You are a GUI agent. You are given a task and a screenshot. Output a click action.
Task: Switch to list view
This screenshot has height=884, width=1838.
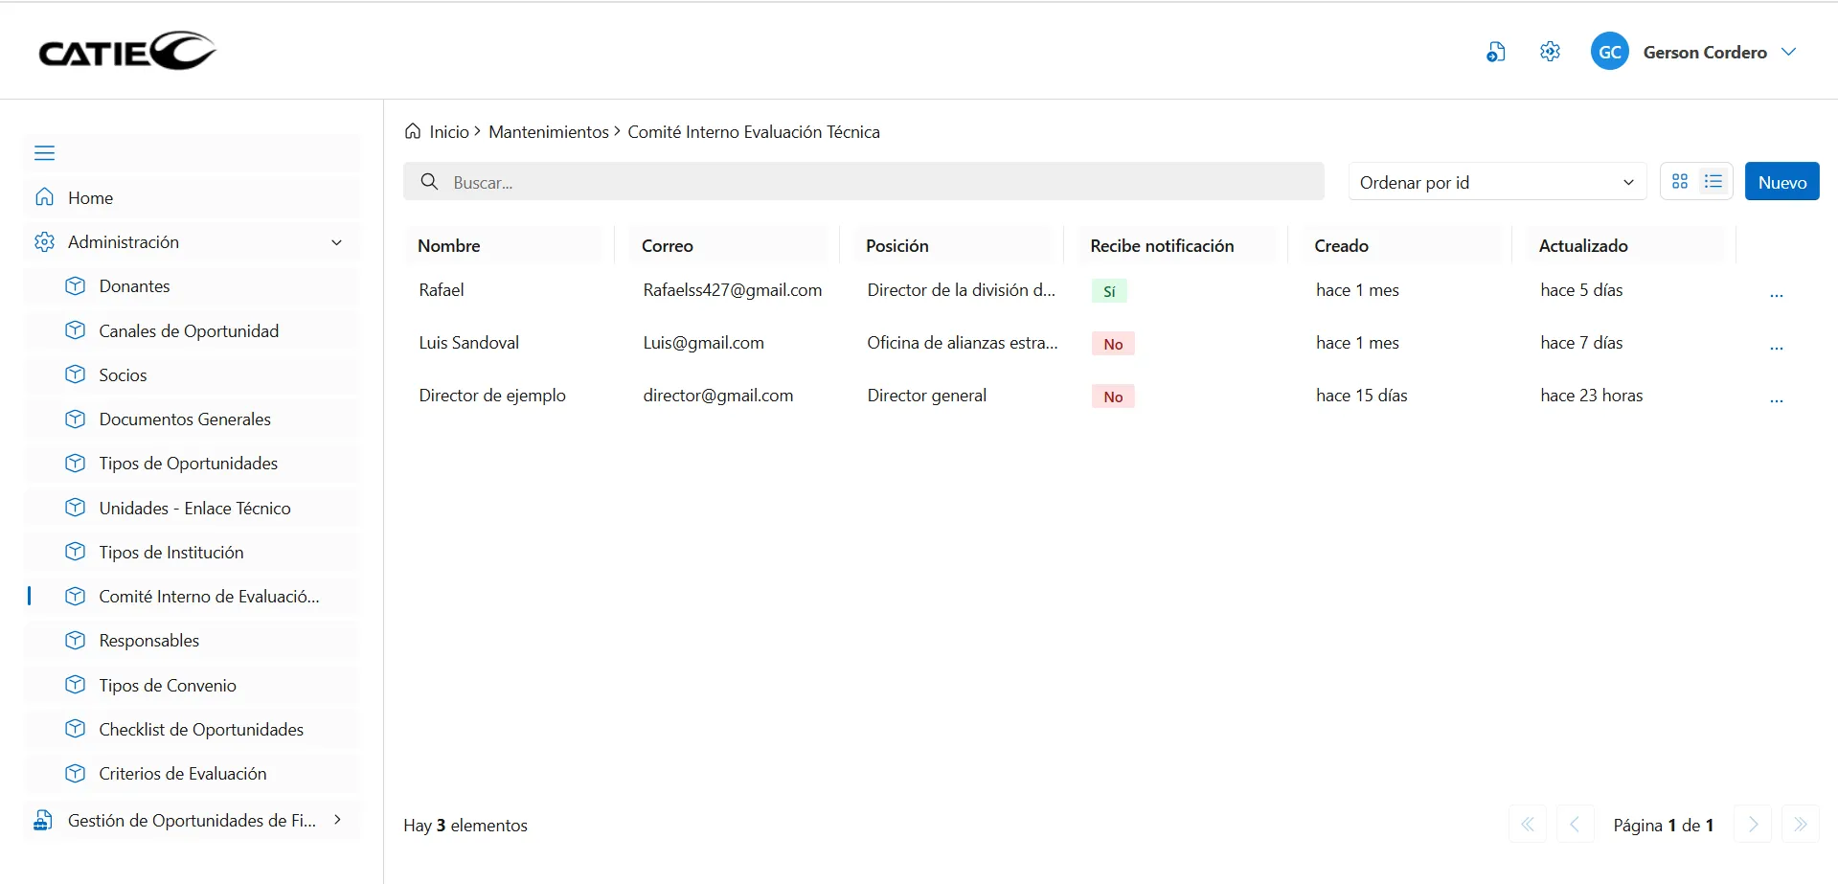tap(1713, 182)
